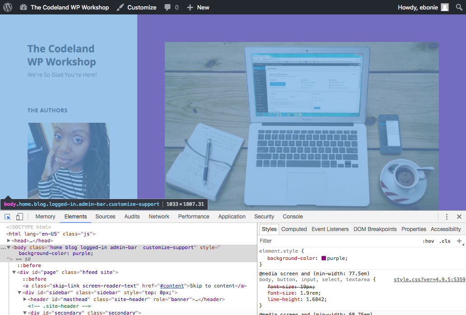The image size is (466, 315).
Task: Click the laptop desk featured image
Action: (302, 126)
